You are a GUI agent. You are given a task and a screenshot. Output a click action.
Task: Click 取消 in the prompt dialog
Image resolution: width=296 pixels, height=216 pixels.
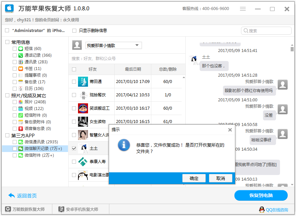(220, 178)
